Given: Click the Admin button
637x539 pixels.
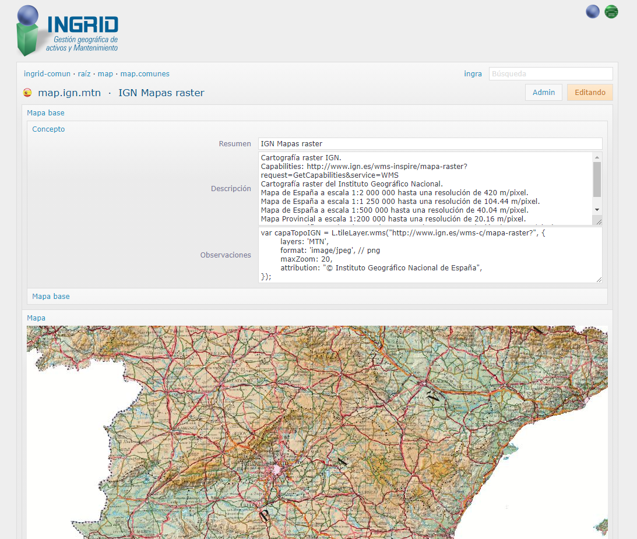Looking at the screenshot, I should 544,93.
